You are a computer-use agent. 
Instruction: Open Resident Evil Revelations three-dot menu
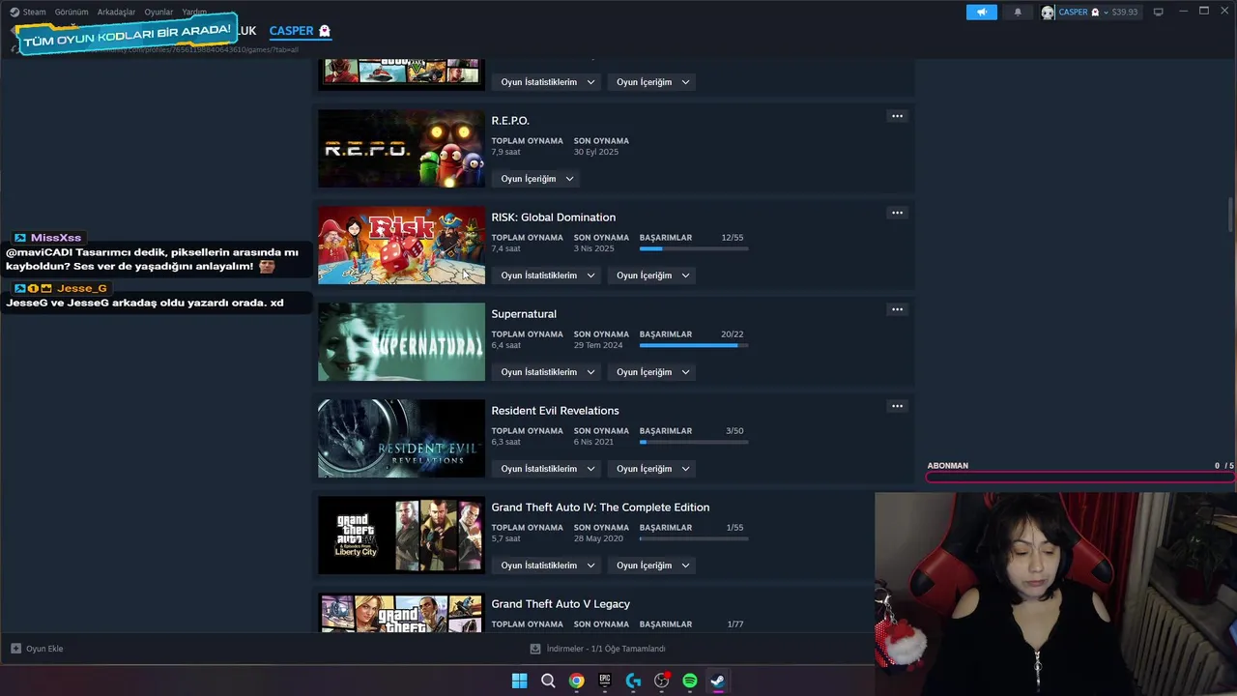click(x=897, y=406)
